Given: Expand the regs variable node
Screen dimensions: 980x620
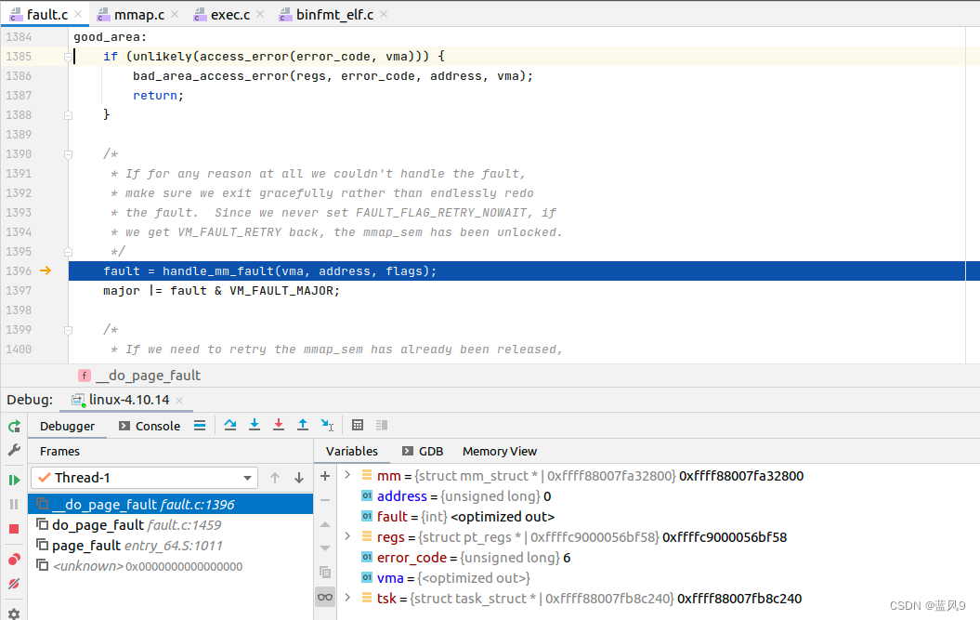Looking at the screenshot, I should pyautogui.click(x=347, y=536).
